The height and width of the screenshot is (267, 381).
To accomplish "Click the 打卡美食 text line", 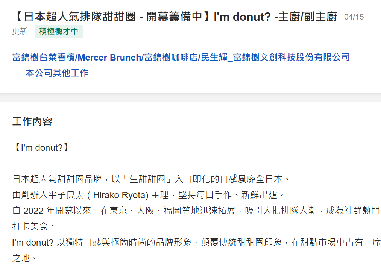I will tap(33, 226).
